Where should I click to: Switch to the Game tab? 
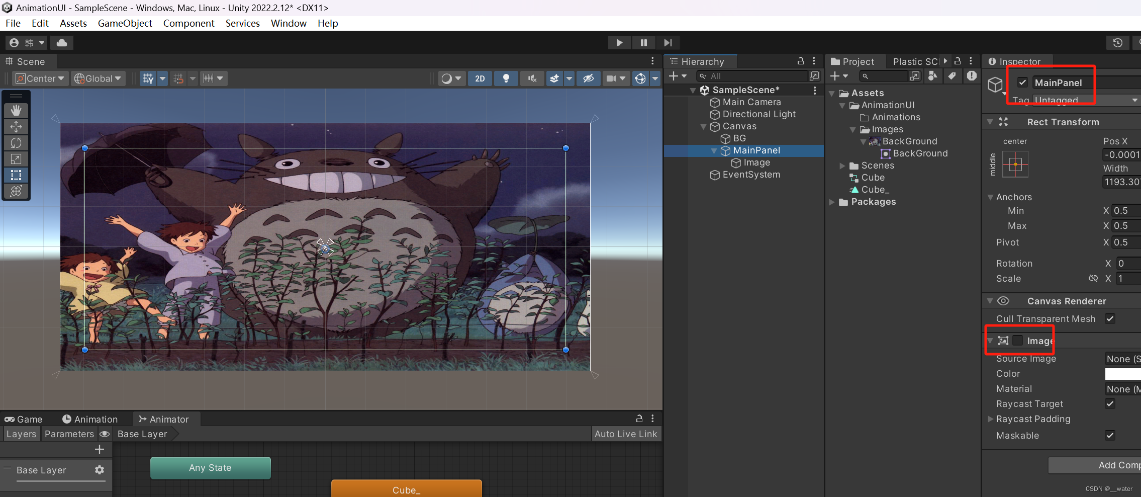(x=24, y=419)
